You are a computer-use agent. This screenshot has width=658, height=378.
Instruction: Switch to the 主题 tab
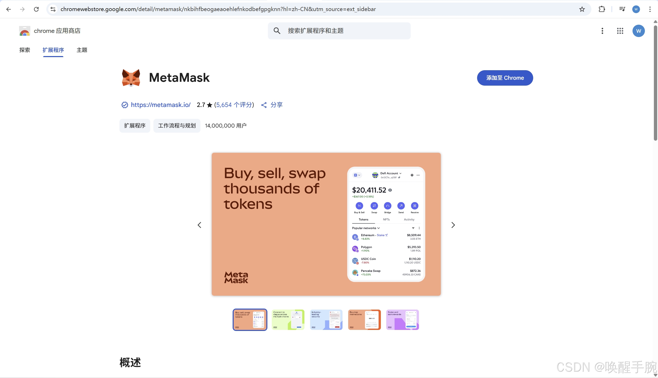82,50
